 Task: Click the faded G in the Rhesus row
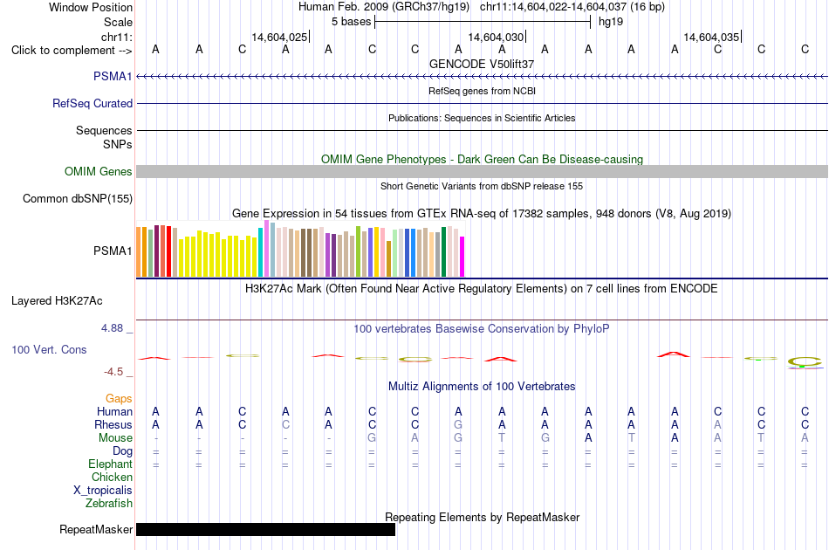point(458,424)
